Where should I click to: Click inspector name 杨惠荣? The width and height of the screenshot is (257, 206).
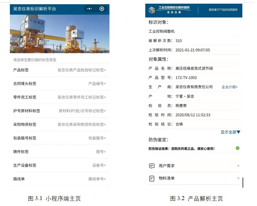coord(181,106)
